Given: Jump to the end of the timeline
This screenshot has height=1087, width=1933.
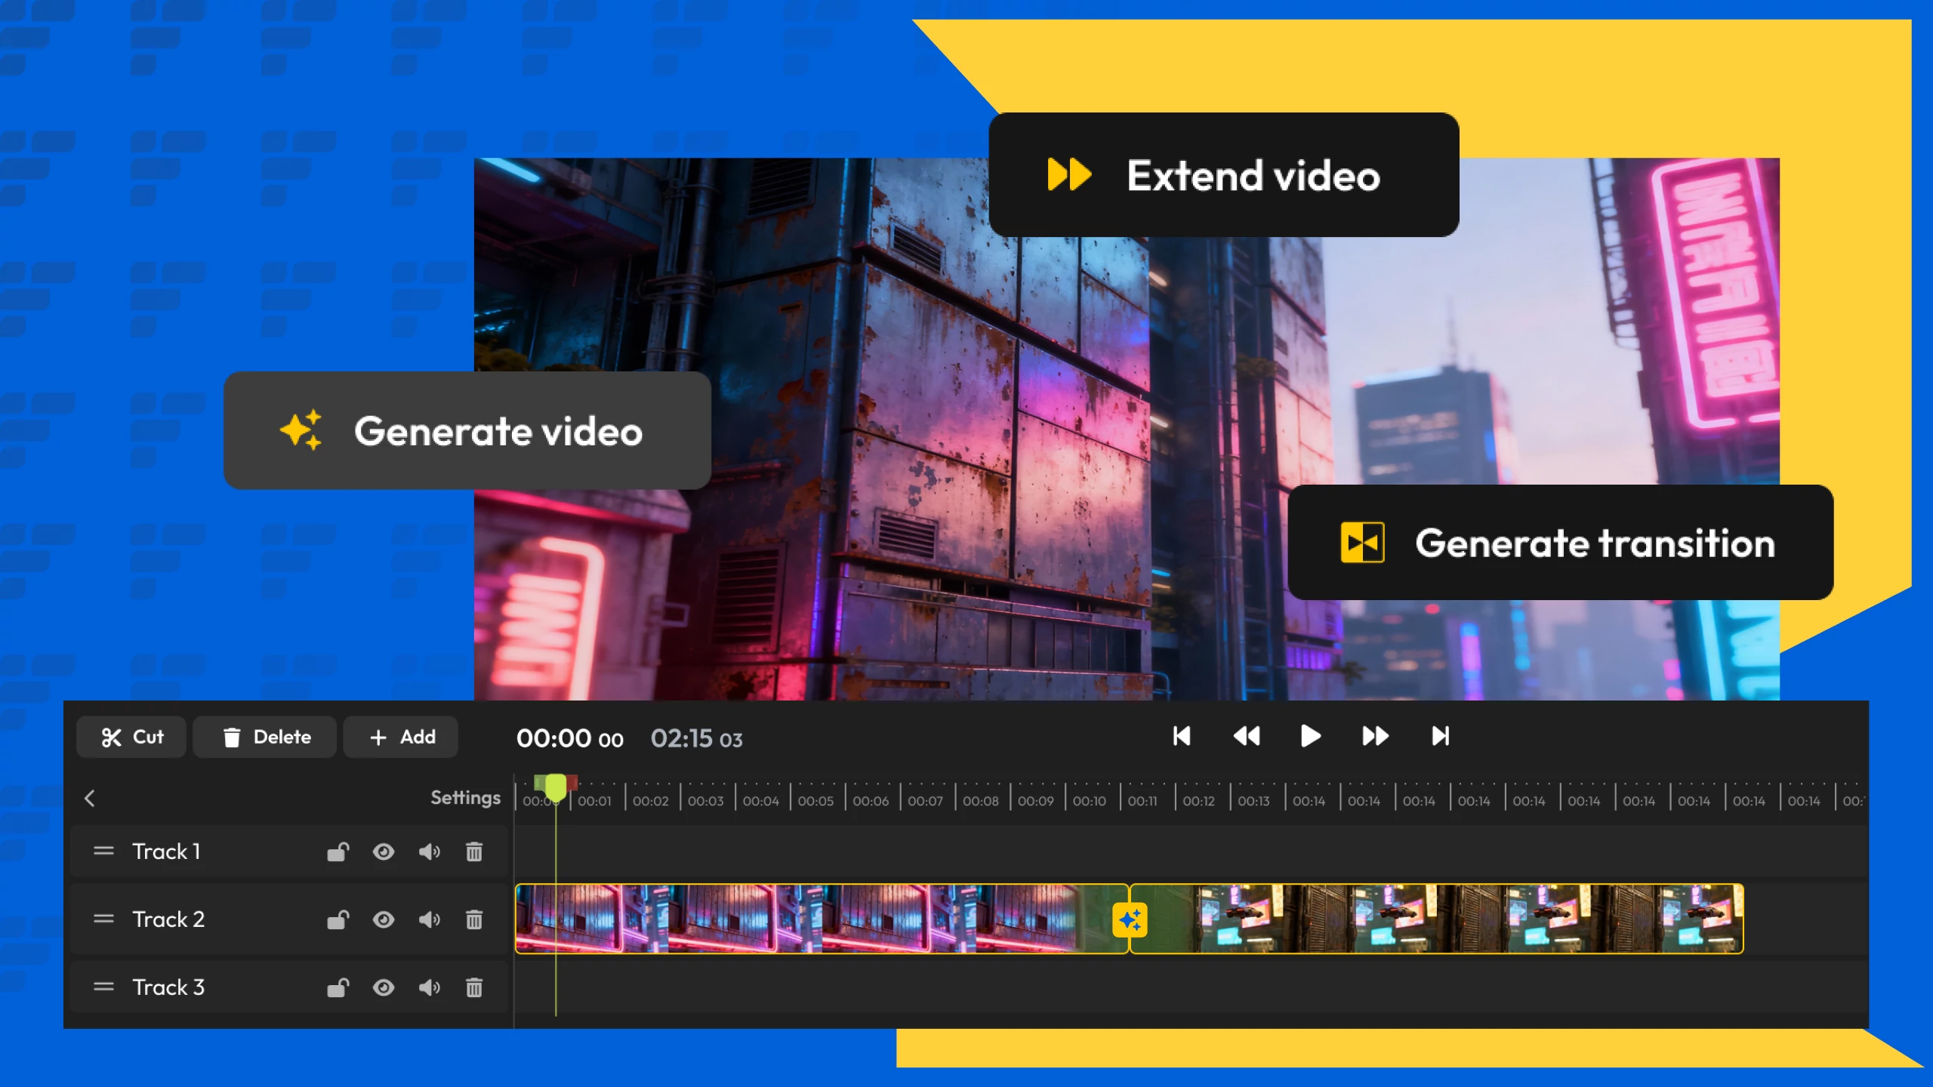Looking at the screenshot, I should [1439, 737].
